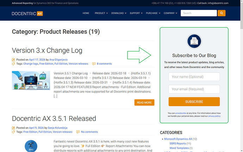The height and width of the screenshot is (152, 243).
Task: Click the edit icon beside April 17, 2026
Action: pyautogui.click(x=13, y=60)
